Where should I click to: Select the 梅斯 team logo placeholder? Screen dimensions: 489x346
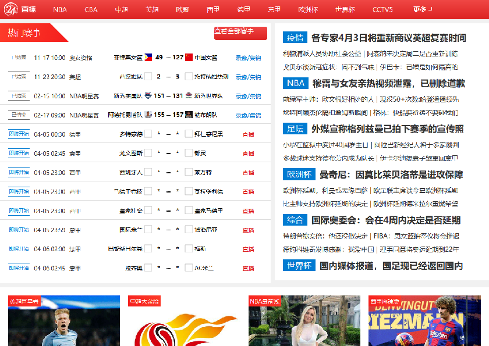pos(189,248)
